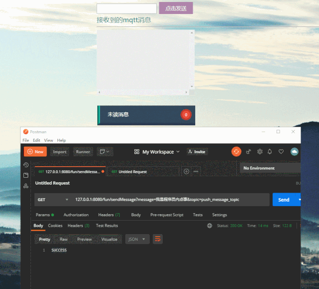Viewport: 319px width, 289px height.
Task: Click the Time 14 ms text
Action: 258,226
